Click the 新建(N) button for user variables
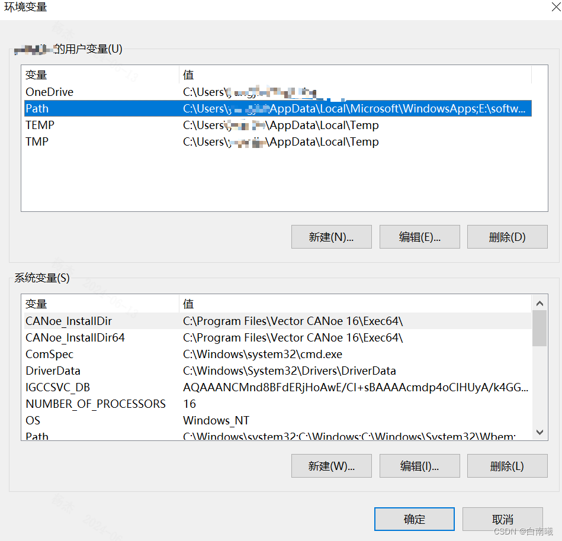 [331, 237]
